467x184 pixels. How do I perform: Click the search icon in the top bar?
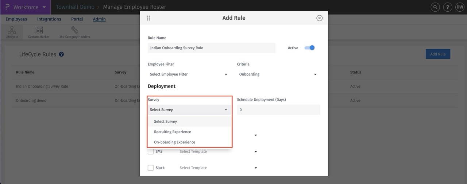point(435,7)
